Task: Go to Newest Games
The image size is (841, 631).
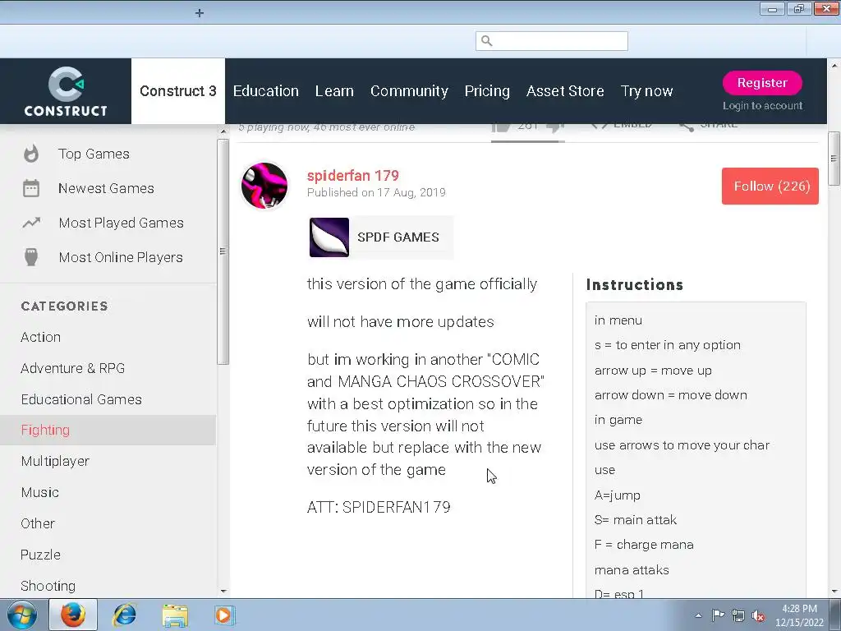Action: click(106, 188)
